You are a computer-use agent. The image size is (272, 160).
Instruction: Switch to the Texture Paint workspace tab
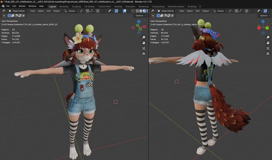click(x=104, y=7)
